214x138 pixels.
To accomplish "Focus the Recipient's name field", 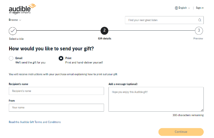I will point(56,91).
